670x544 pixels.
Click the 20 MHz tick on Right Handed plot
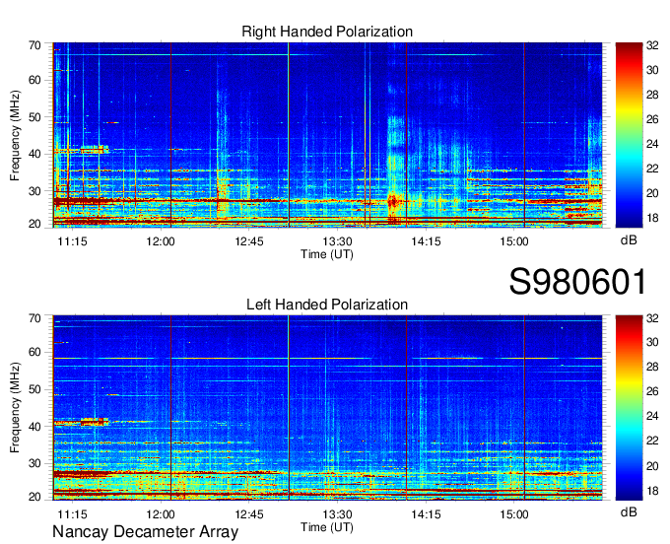coord(34,224)
